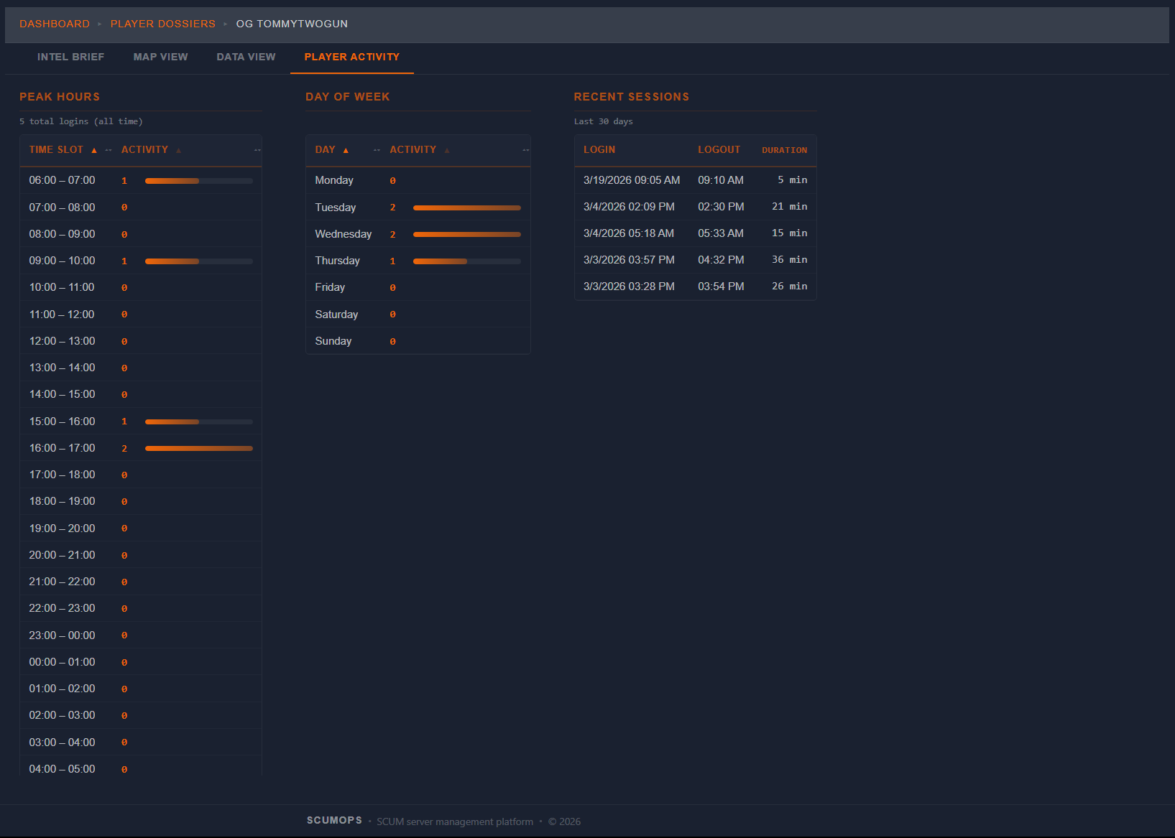The width and height of the screenshot is (1175, 838).
Task: Click the Peak Hours section heading
Action: (60, 97)
